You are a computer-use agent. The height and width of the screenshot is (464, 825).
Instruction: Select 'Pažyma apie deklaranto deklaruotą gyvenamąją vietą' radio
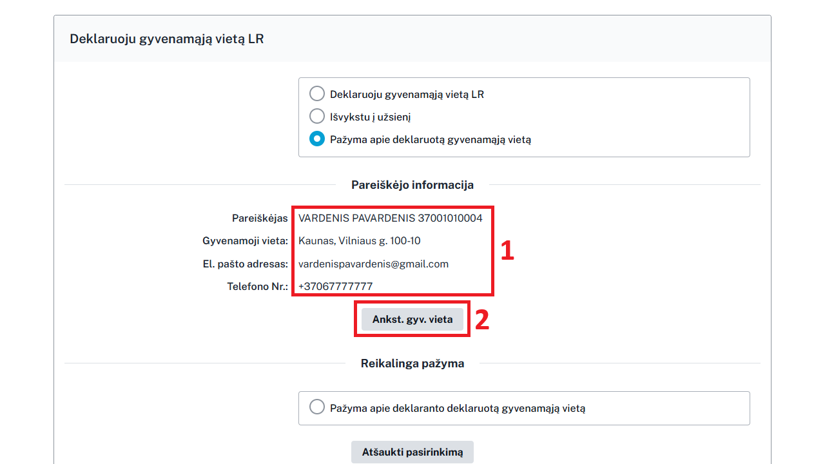[x=316, y=407]
